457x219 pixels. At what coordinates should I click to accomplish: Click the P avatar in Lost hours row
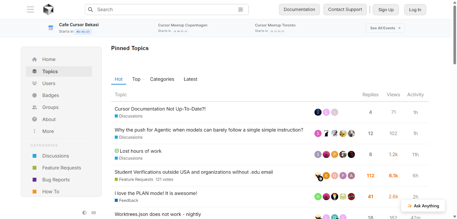(334, 154)
